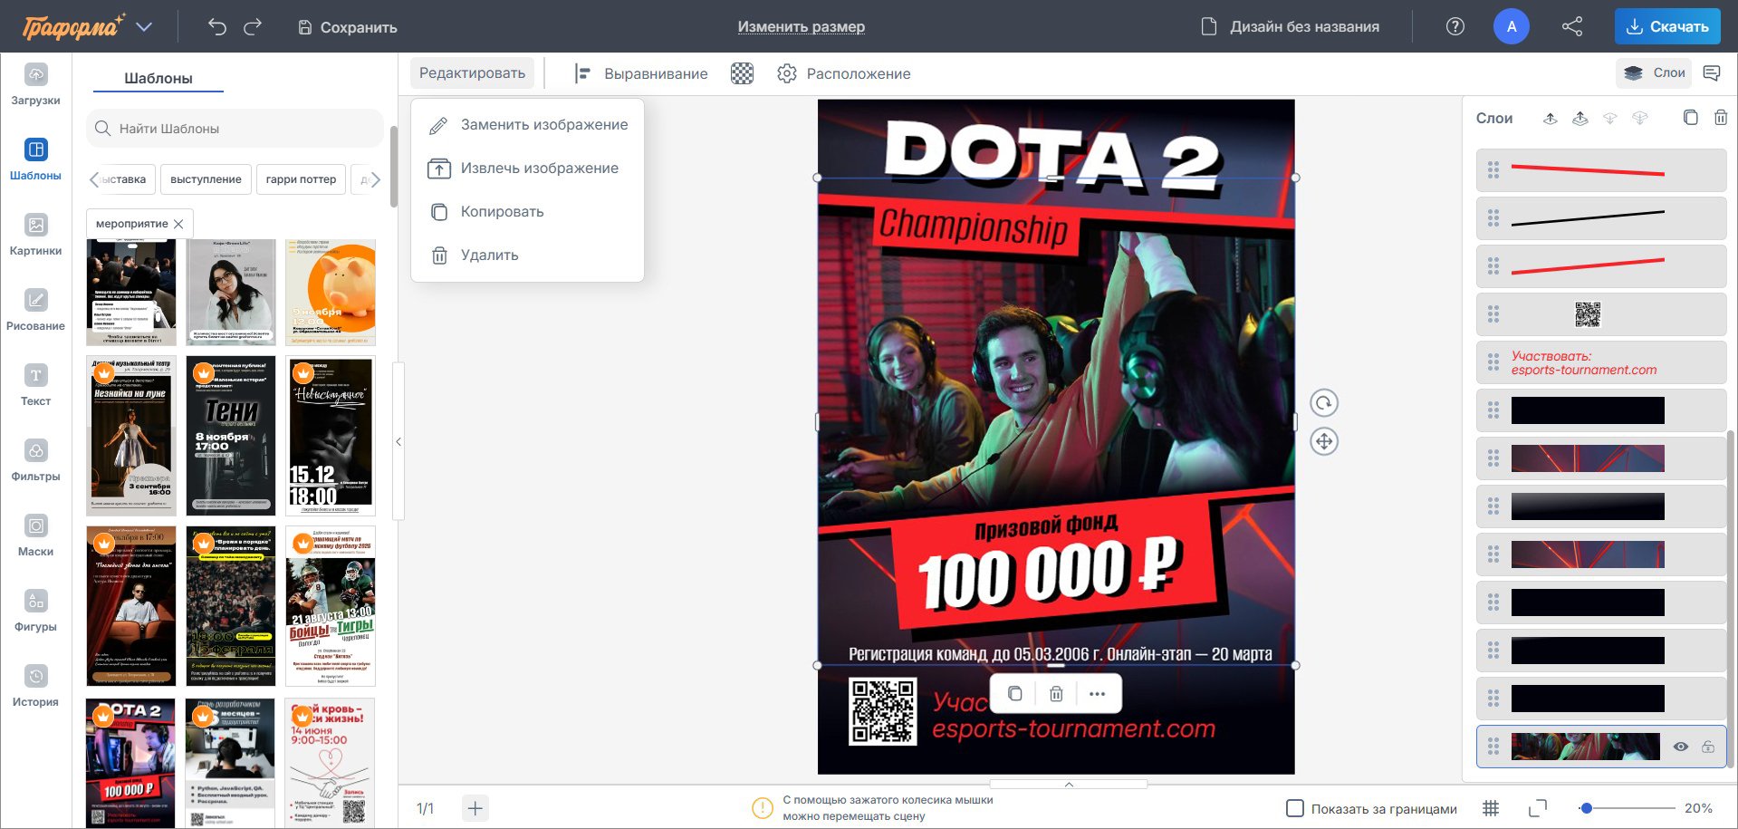Select the Тени template thumbnail
Viewport: 1738px width, 829px height.
coord(231,436)
